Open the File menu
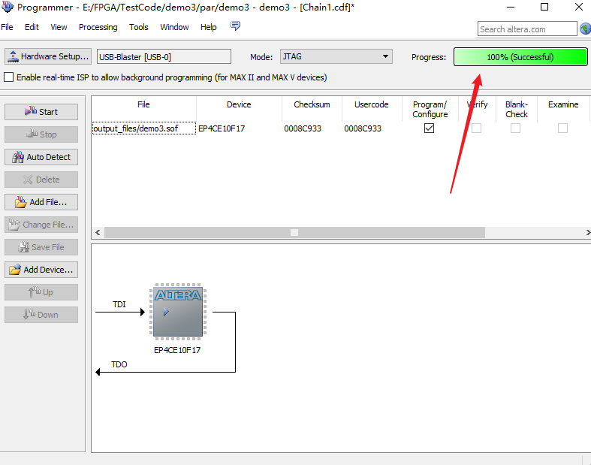The width and height of the screenshot is (591, 465). (x=7, y=27)
